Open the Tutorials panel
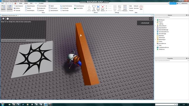The image size is (189, 106). [x=17, y=11]
